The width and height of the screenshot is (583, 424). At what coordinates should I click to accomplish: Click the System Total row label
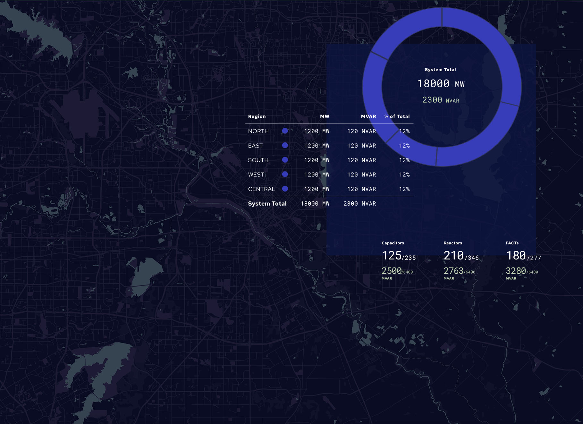click(x=267, y=204)
